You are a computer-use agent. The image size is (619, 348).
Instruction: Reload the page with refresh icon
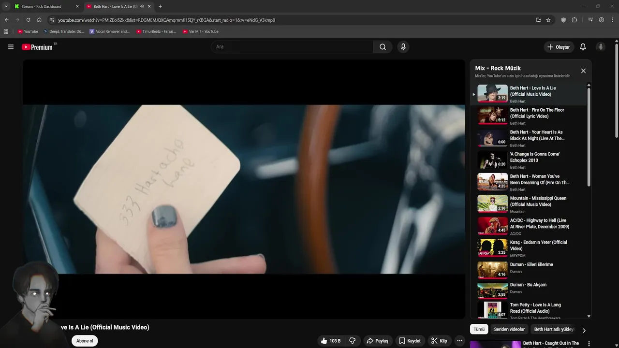pyautogui.click(x=28, y=20)
